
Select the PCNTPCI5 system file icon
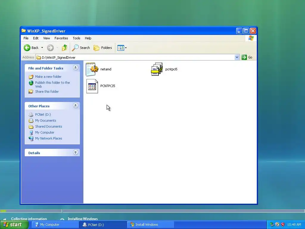point(92,86)
